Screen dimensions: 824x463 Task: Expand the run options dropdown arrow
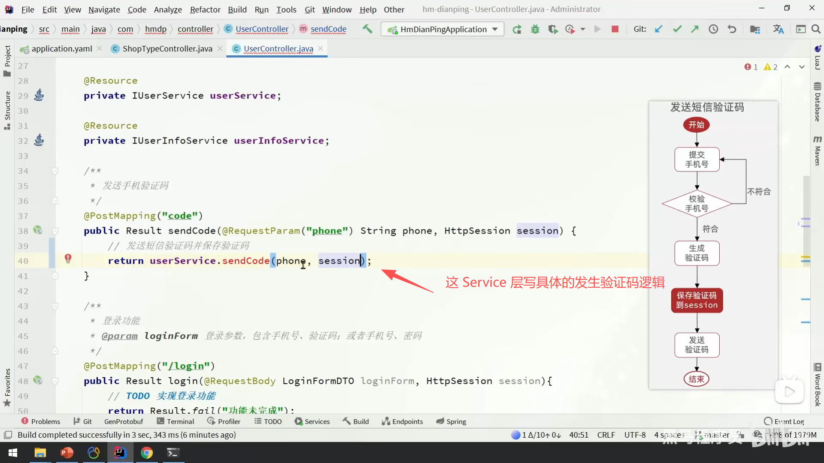click(583, 29)
